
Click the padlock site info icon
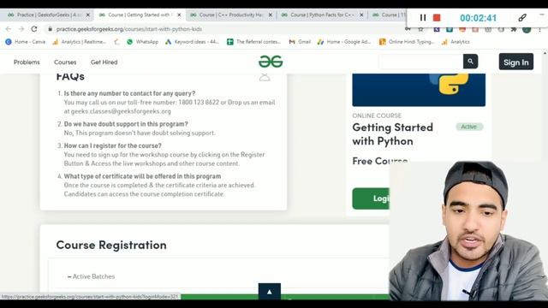pos(50,29)
